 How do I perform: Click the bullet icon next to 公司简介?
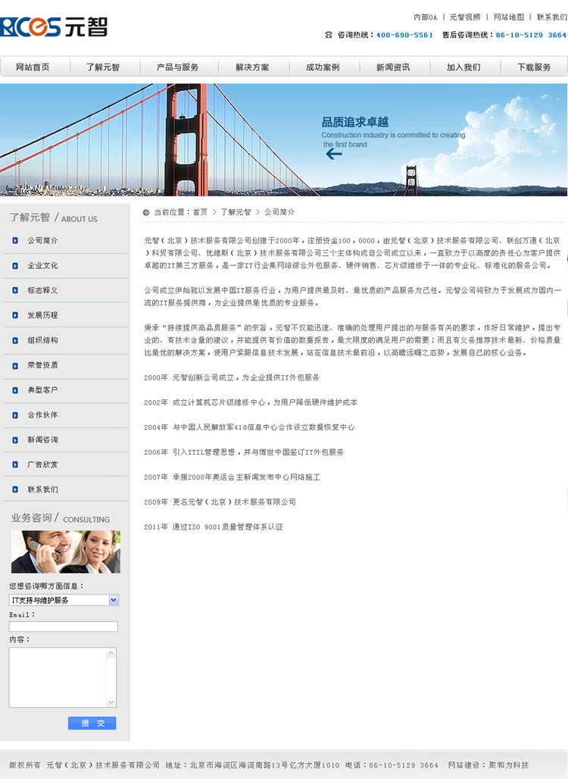(x=15, y=241)
